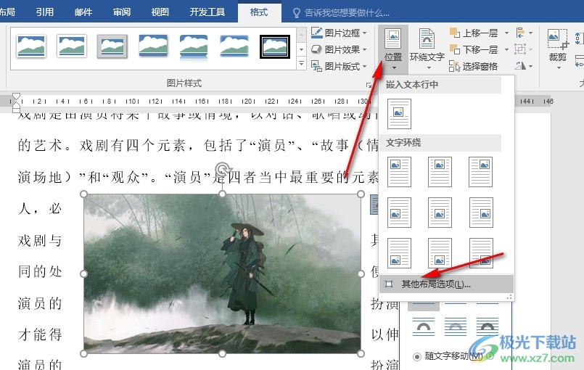Screen dimensions: 584x370
Task: Click the selected samurai picture
Action: [x=222, y=274]
